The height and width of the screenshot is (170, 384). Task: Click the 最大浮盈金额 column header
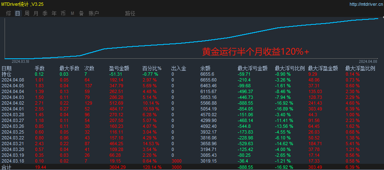323,69
